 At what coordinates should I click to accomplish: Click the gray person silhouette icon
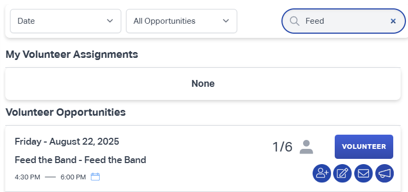[x=306, y=147]
